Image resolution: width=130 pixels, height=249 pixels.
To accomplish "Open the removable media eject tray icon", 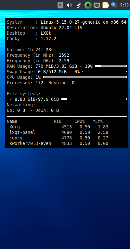I will coord(60,5).
